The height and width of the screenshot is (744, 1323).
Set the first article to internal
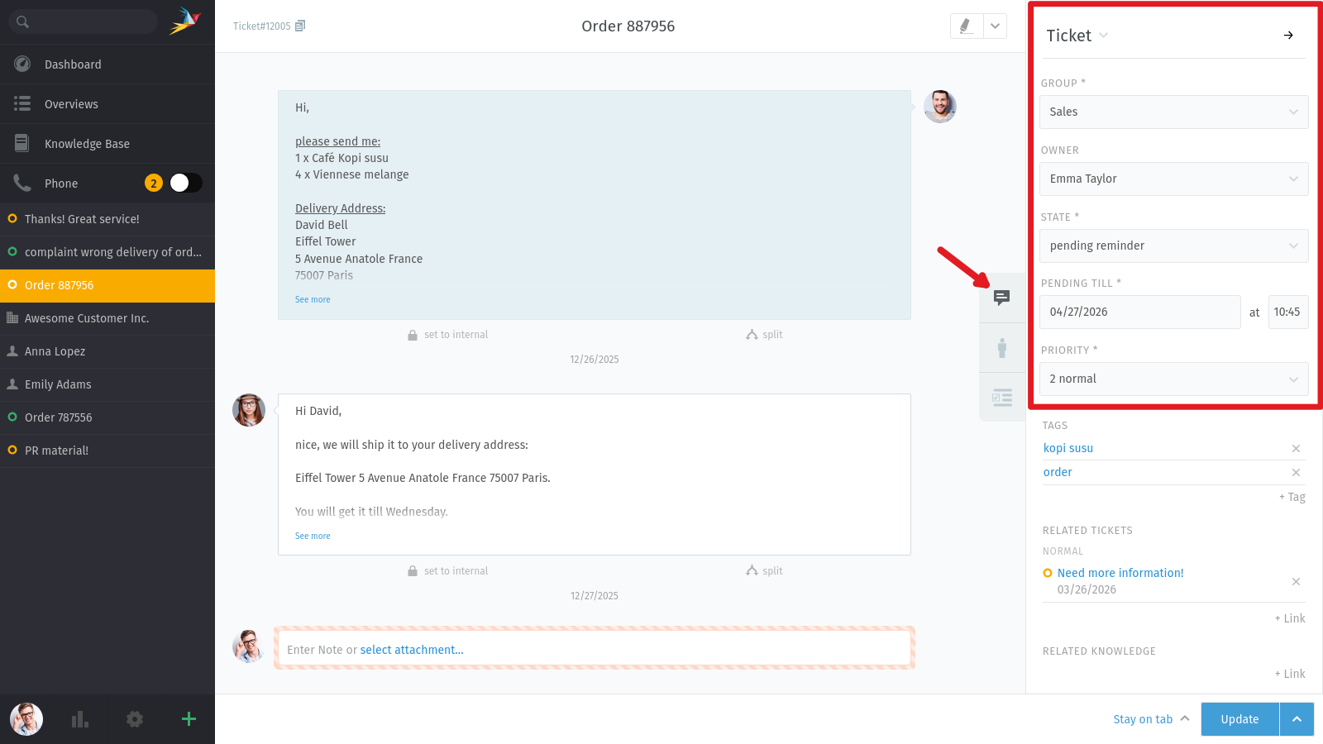click(x=447, y=335)
